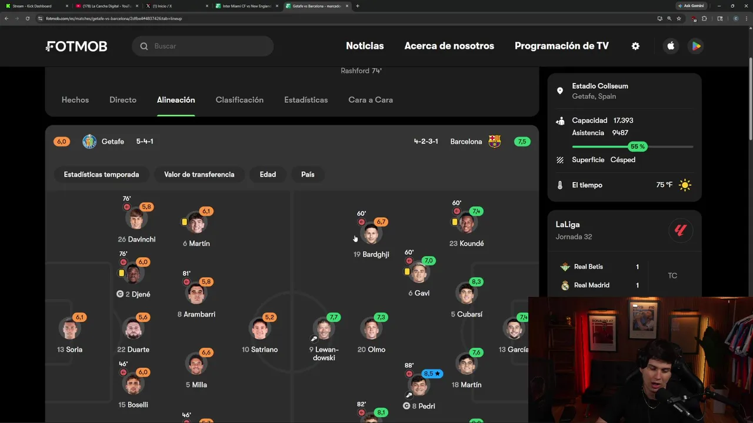Image resolution: width=753 pixels, height=423 pixels.
Task: Click Koundé's yellow card icon
Action: [x=455, y=222]
